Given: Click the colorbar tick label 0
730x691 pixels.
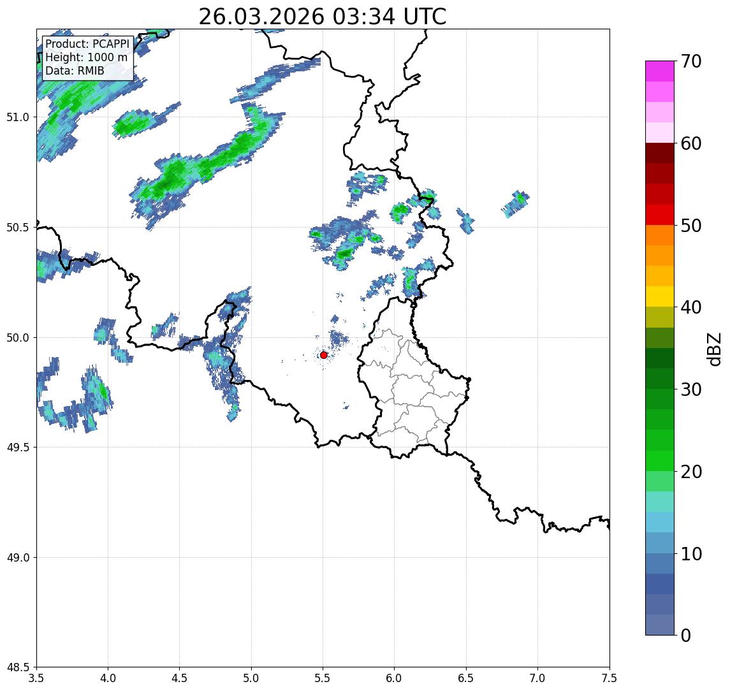Looking at the screenshot, I should tap(686, 635).
